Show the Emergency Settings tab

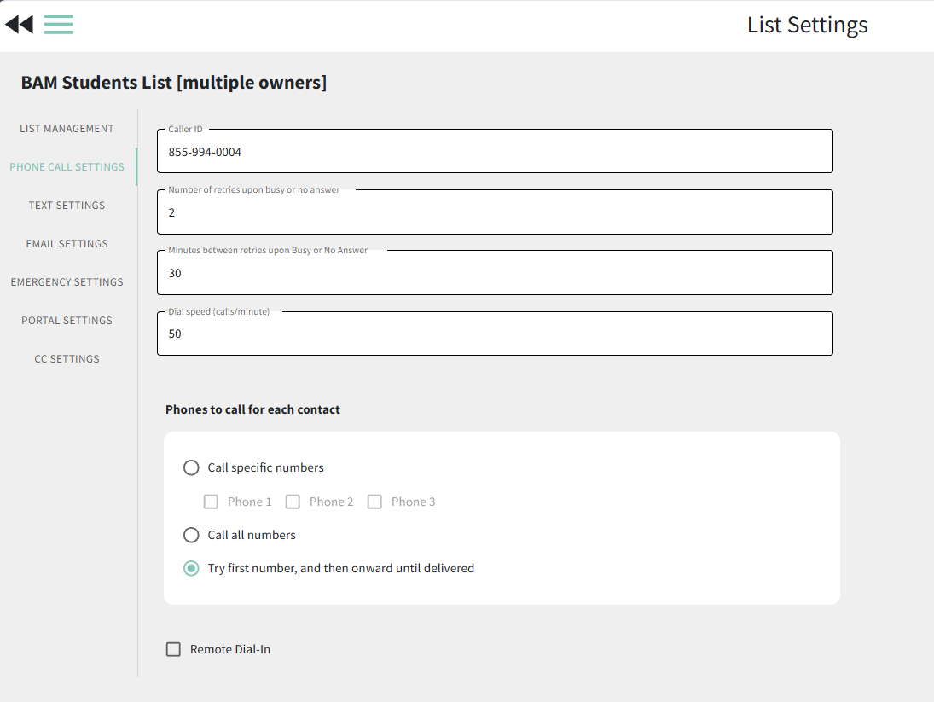click(67, 282)
